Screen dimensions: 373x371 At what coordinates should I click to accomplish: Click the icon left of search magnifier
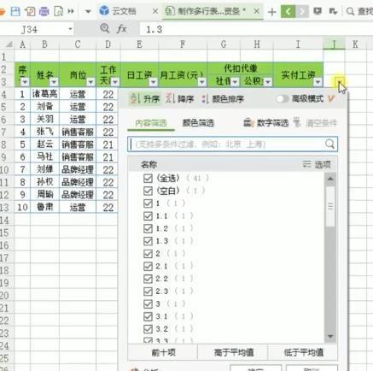[x=333, y=11]
